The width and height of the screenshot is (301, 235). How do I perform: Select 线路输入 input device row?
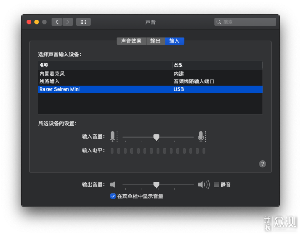click(x=150, y=81)
